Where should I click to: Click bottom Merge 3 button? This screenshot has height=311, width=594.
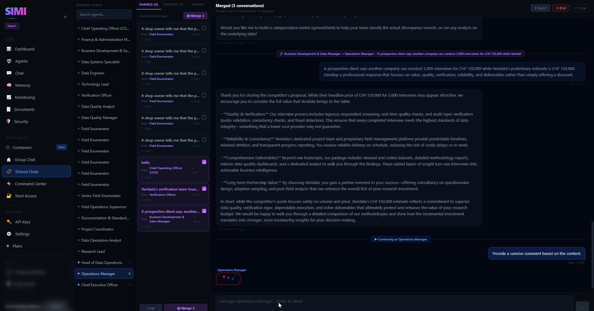[x=186, y=308]
